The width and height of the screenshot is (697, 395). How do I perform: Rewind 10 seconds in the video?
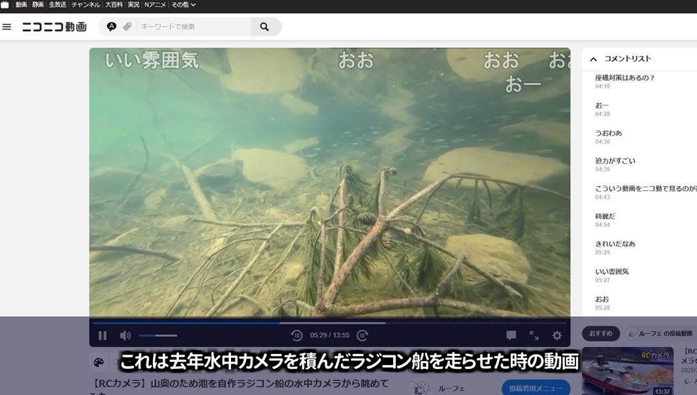(x=297, y=336)
